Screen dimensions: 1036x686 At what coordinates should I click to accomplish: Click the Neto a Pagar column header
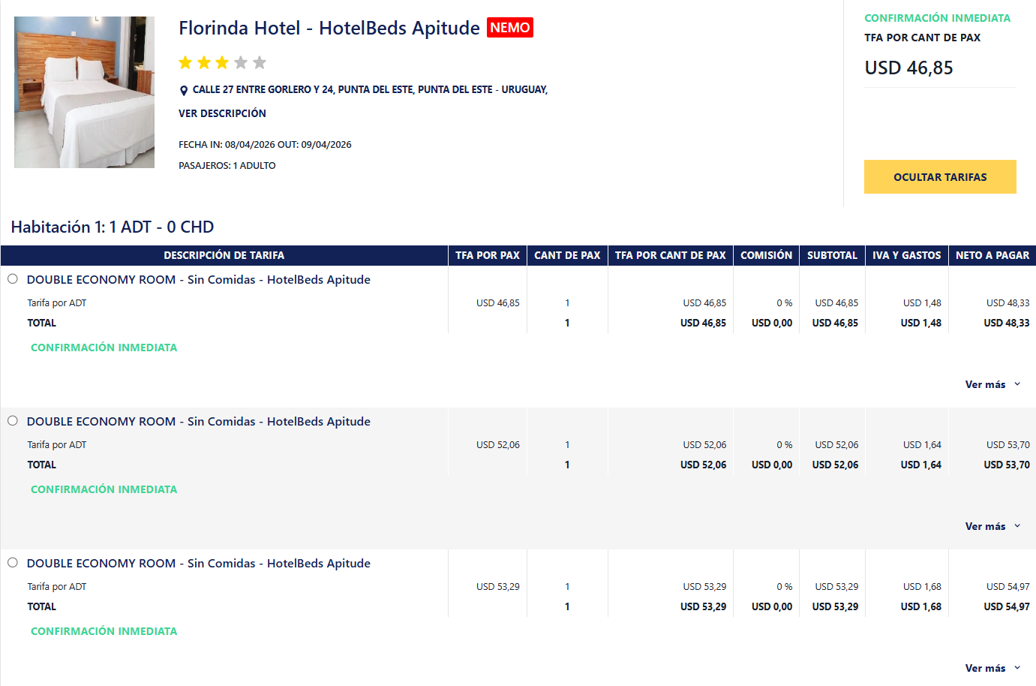click(x=992, y=255)
